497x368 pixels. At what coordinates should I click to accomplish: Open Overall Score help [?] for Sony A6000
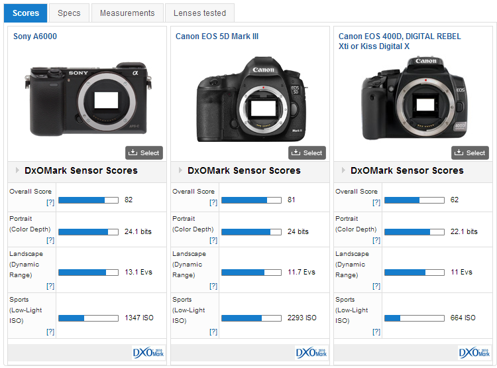50,203
